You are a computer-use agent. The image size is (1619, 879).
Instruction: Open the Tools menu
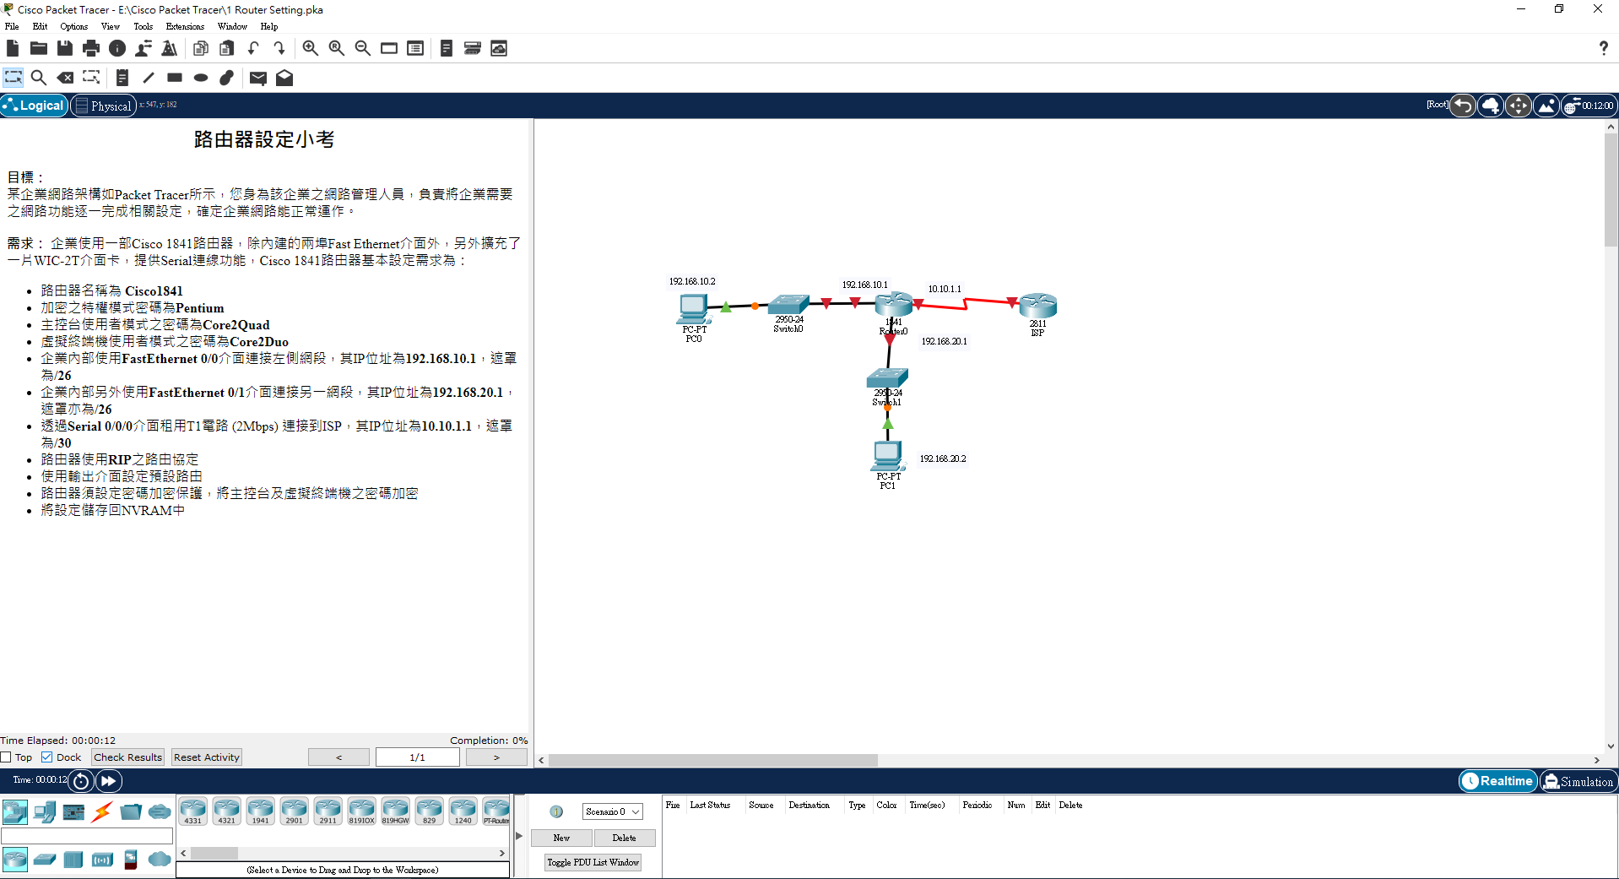click(x=143, y=26)
